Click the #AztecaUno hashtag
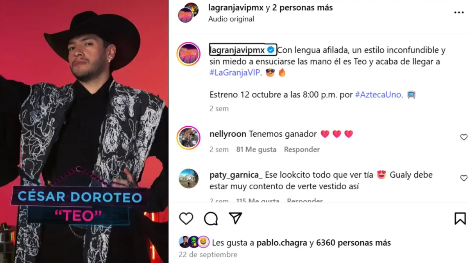The width and height of the screenshot is (469, 263). point(378,95)
